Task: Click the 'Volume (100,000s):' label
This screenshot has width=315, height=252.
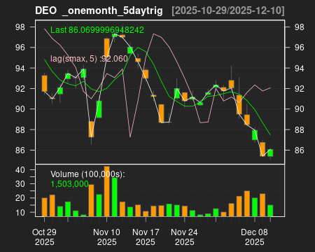Action: 87,174
